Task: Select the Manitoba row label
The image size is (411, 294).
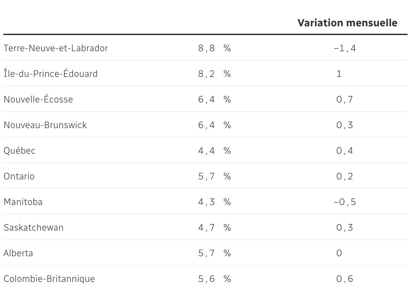Action: (x=23, y=202)
